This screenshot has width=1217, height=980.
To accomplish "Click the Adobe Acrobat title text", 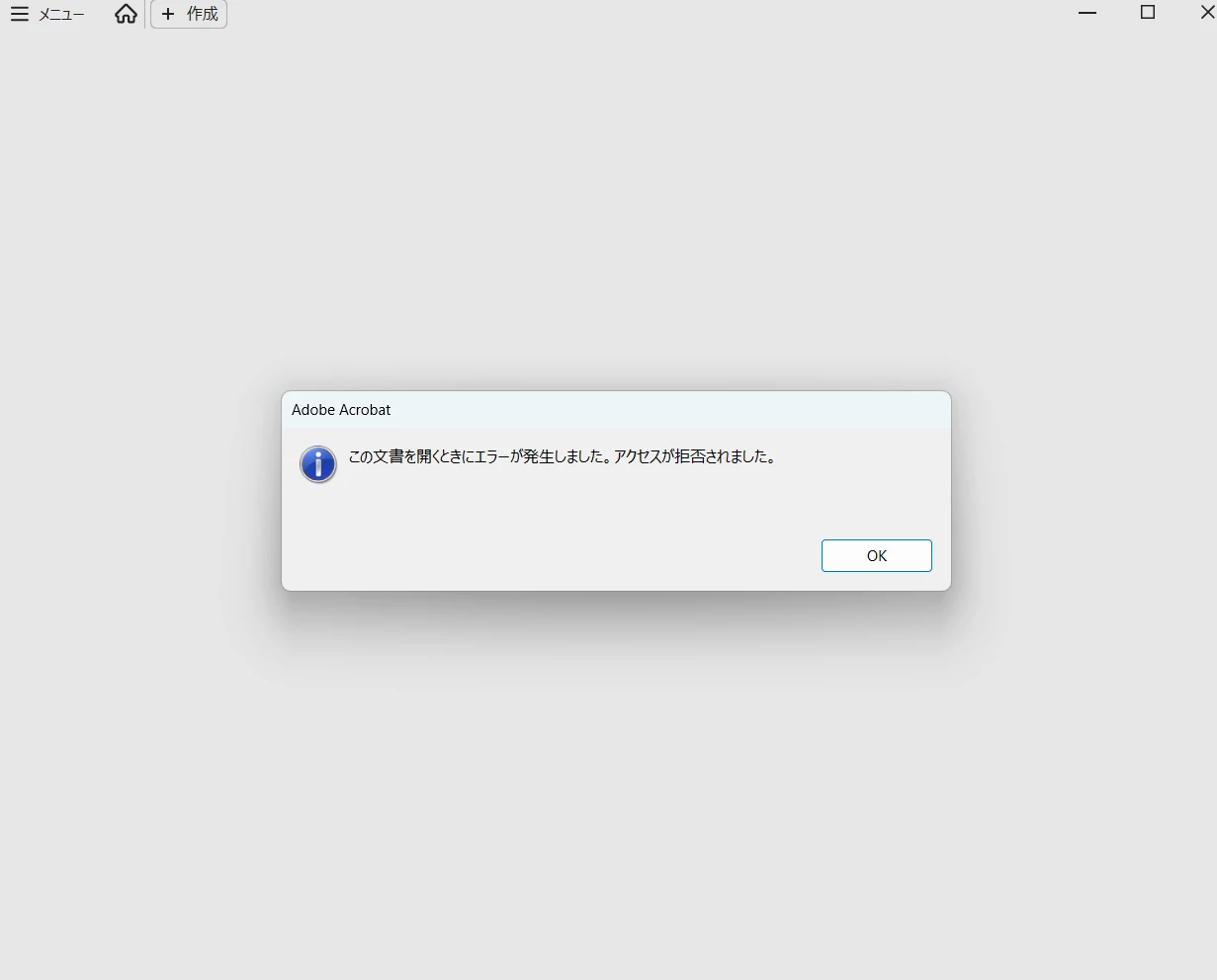I will 341,410.
